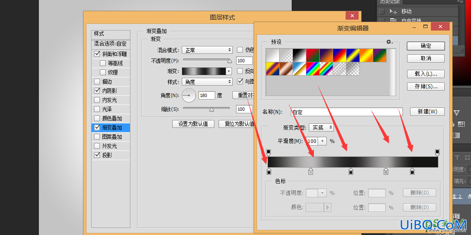
Task: Click the 新建(W) button
Action: (427, 112)
